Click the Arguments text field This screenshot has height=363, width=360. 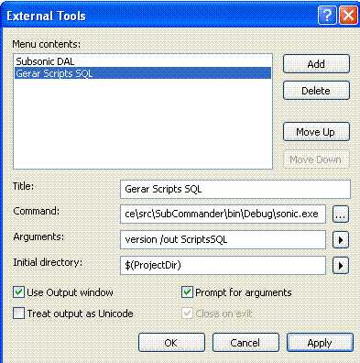pyautogui.click(x=223, y=239)
